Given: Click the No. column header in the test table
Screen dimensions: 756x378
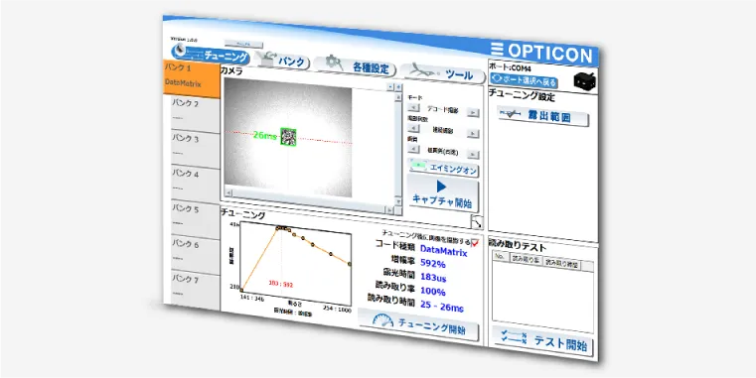Looking at the screenshot, I should tap(500, 257).
